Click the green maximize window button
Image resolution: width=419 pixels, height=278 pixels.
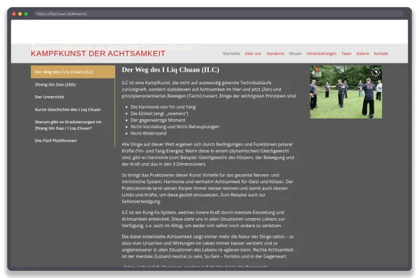(27, 14)
